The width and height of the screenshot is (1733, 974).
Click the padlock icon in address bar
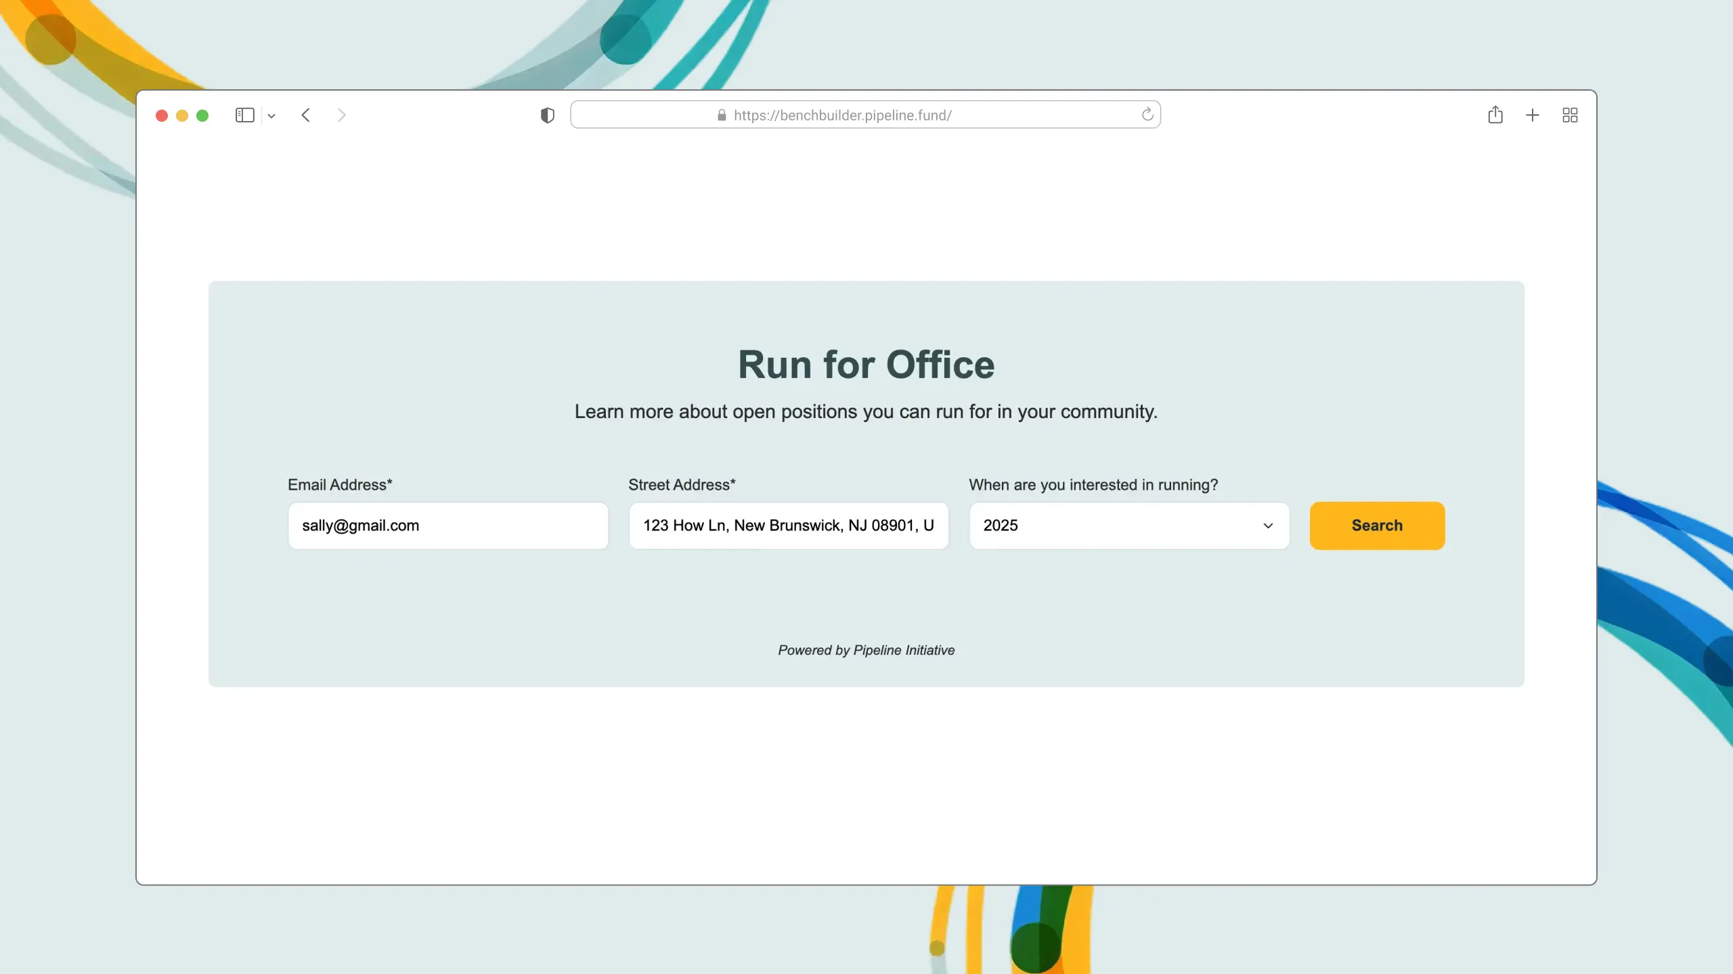pyautogui.click(x=722, y=115)
